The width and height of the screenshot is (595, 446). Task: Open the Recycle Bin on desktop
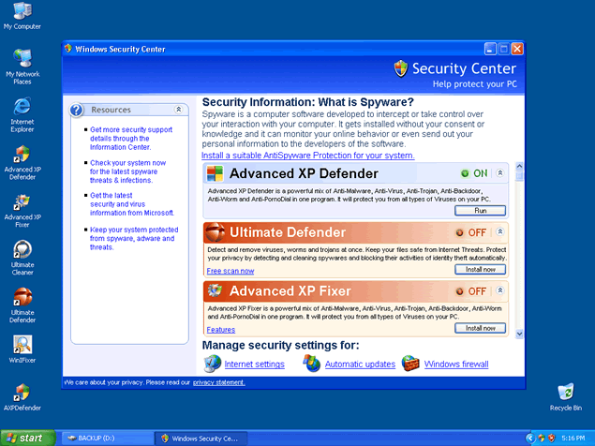click(x=565, y=392)
